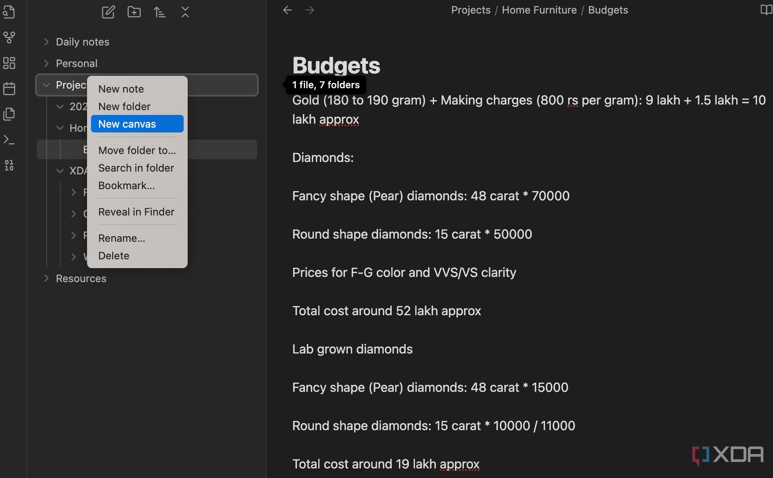Click the collapse all icon
This screenshot has height=478, width=773.
[186, 12]
